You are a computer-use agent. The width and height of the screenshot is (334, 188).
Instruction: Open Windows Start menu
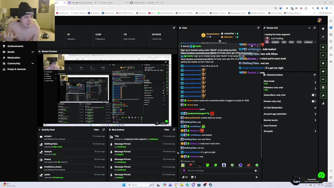(x=124, y=185)
